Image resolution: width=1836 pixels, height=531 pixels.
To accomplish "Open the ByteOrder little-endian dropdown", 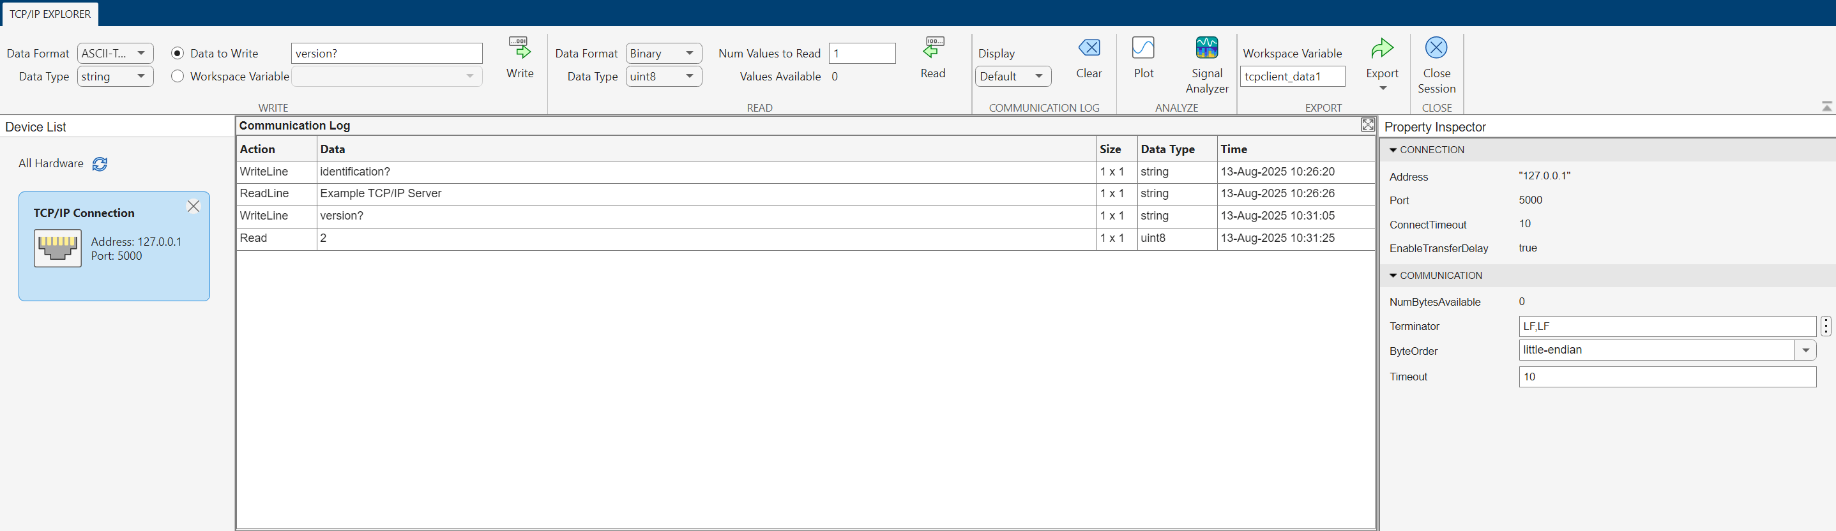I will tap(1805, 350).
